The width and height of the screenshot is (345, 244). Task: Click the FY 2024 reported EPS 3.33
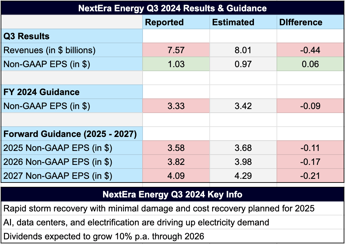click(176, 106)
